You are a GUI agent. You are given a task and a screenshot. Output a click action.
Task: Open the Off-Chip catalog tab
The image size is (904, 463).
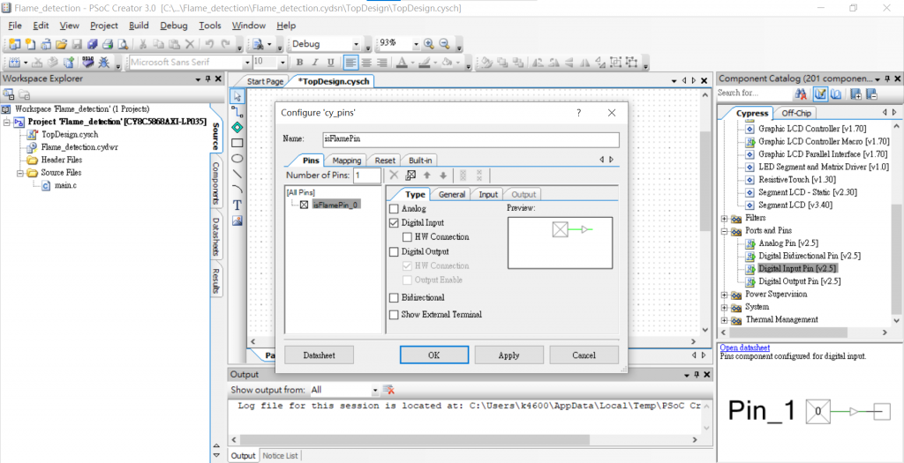(x=795, y=113)
